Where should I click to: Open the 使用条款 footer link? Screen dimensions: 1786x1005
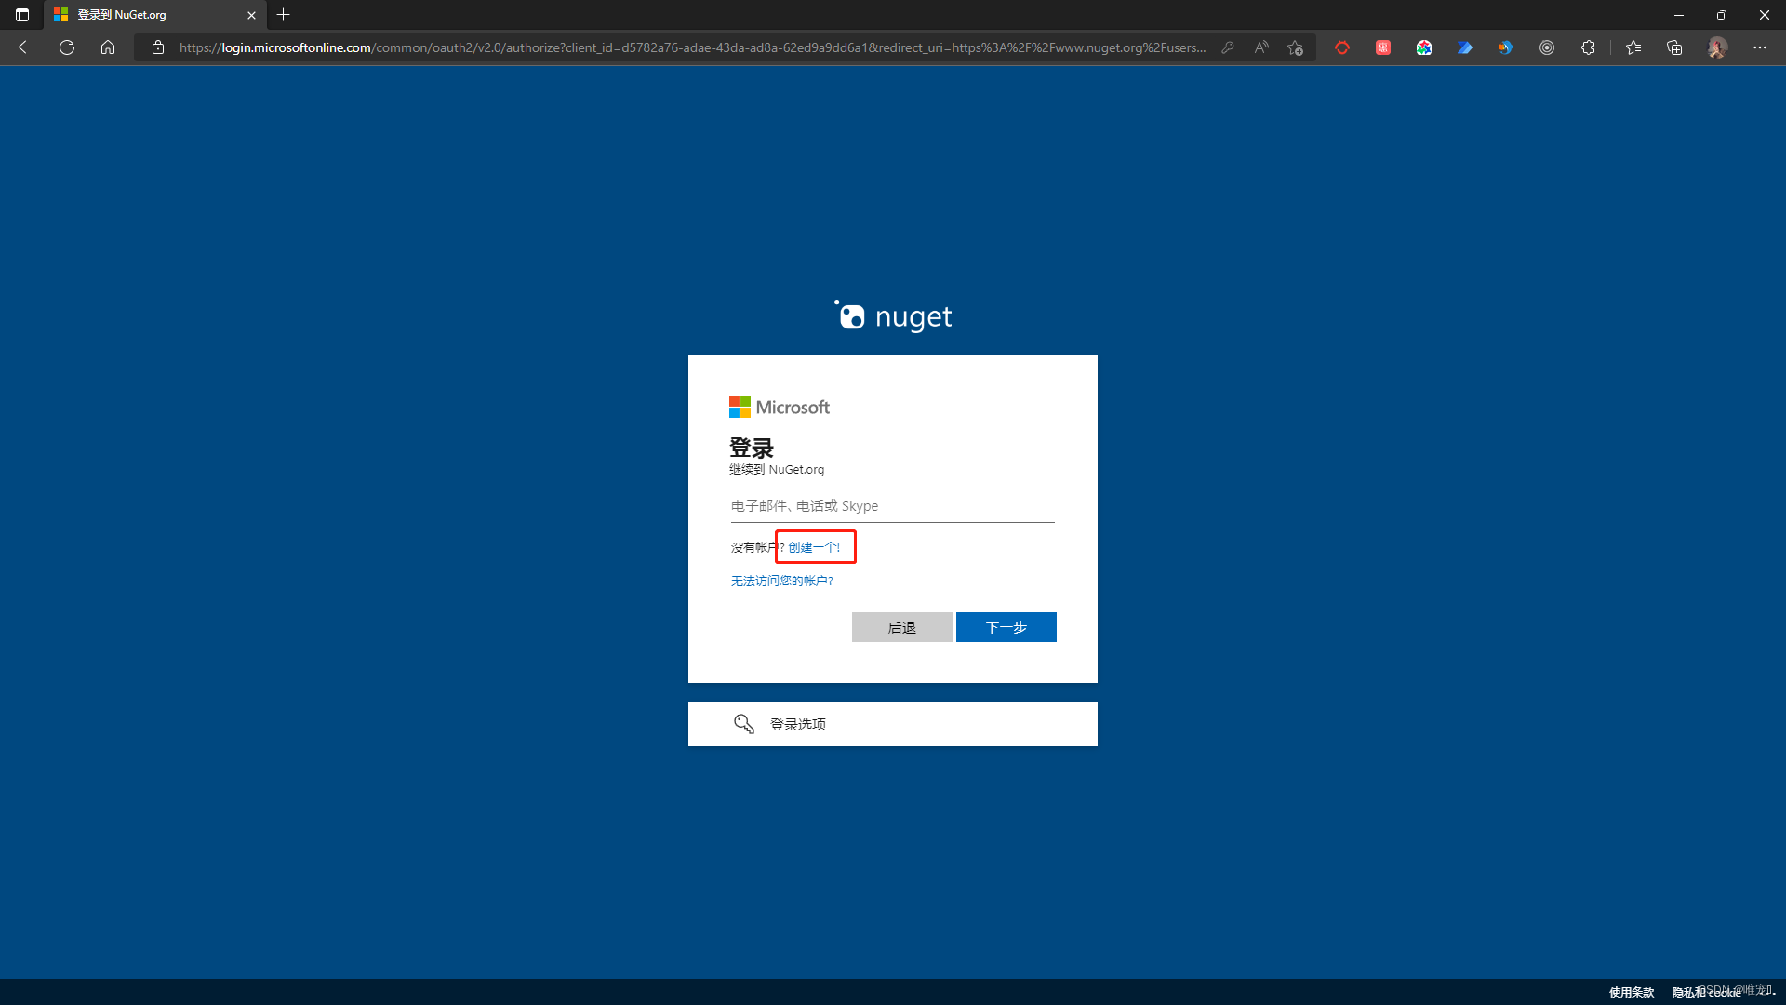pos(1631,992)
